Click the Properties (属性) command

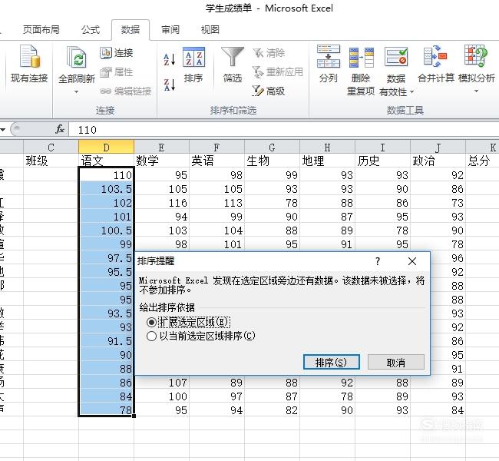[117, 72]
